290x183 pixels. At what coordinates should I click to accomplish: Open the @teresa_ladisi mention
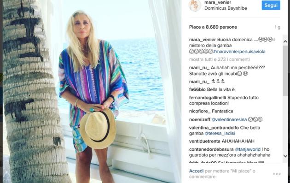click(x=220, y=133)
